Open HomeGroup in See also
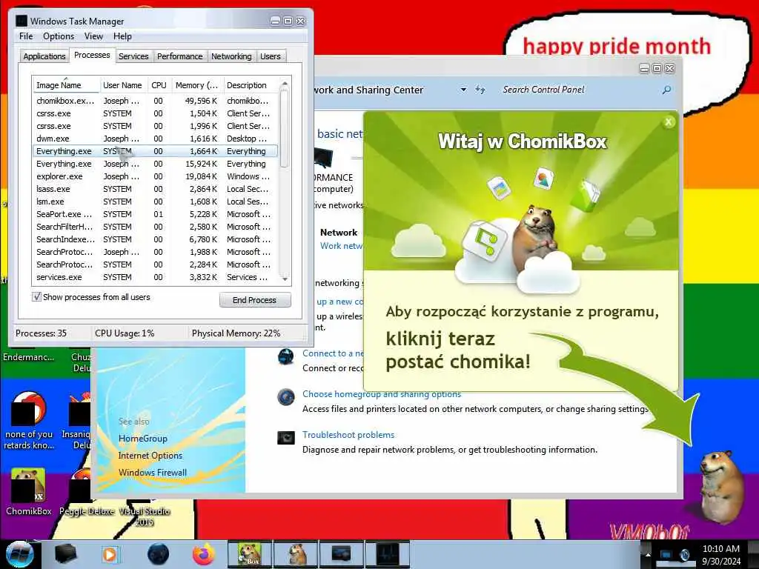Viewport: 759px width, 569px height. click(143, 439)
